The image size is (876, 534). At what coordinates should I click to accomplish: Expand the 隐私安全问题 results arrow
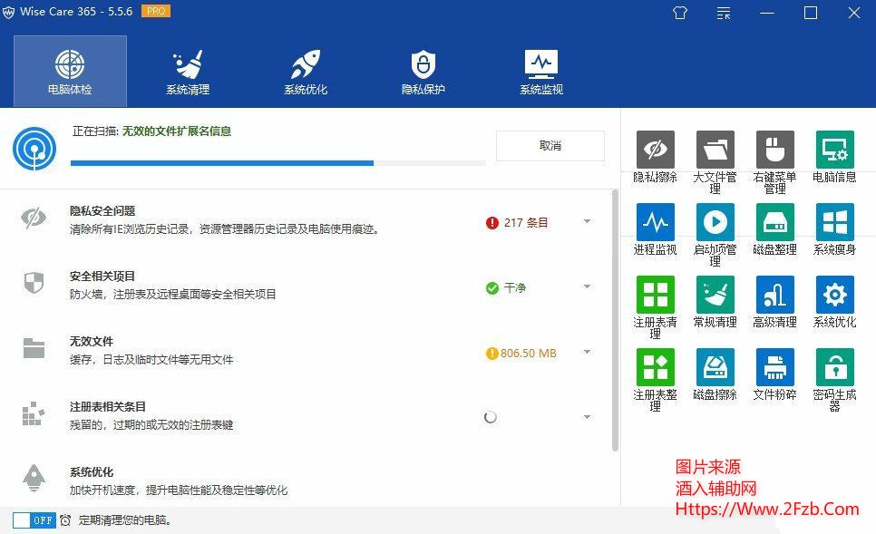[x=587, y=222]
